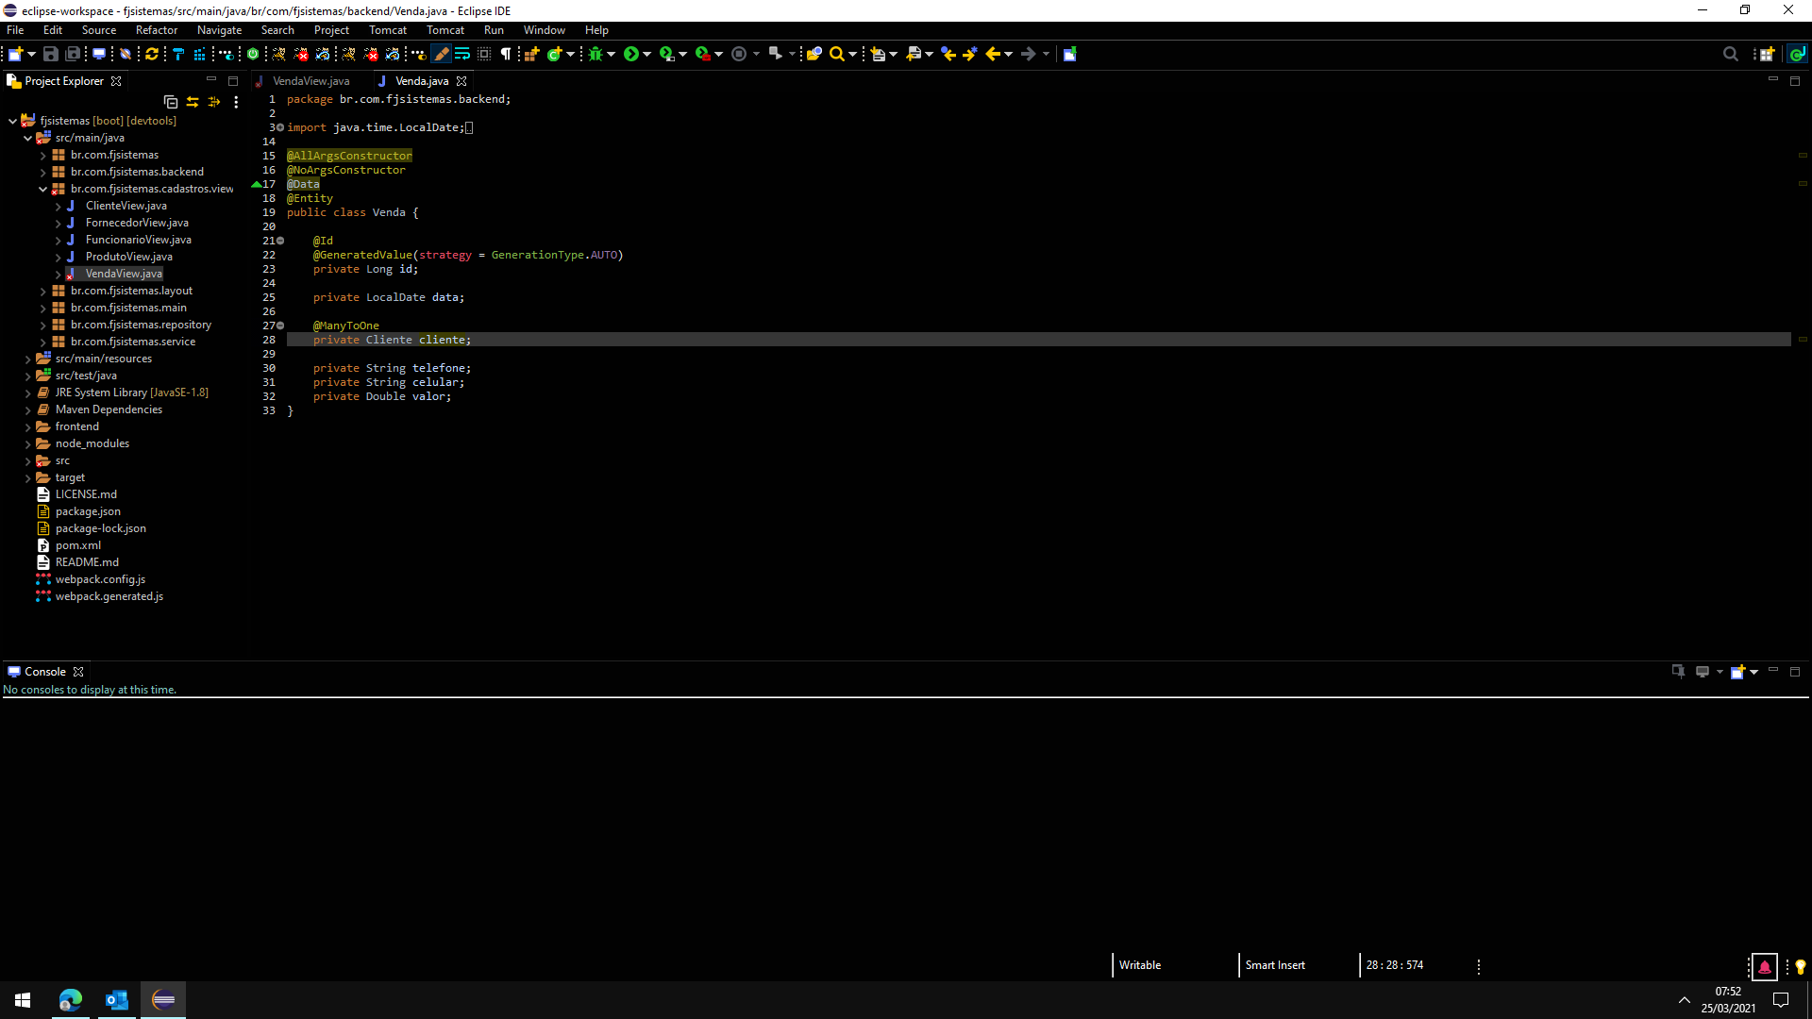1812x1019 pixels.
Task: Click the code folding marker at line 21
Action: (x=280, y=241)
